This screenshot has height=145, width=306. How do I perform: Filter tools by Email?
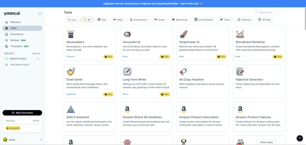160,20
